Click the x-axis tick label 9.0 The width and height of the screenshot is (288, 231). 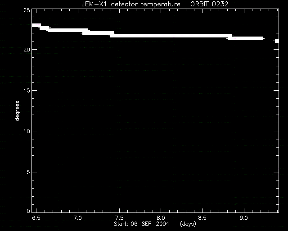pos(244,218)
